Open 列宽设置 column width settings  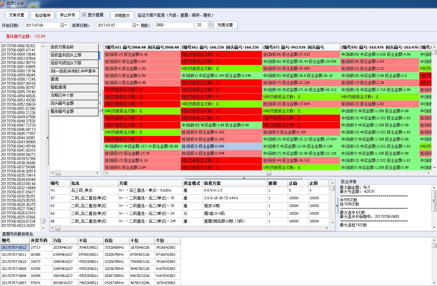225,25
